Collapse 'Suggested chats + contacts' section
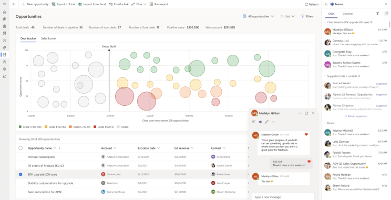Image resolution: width=391 pixels, height=200 pixels. tap(325, 76)
